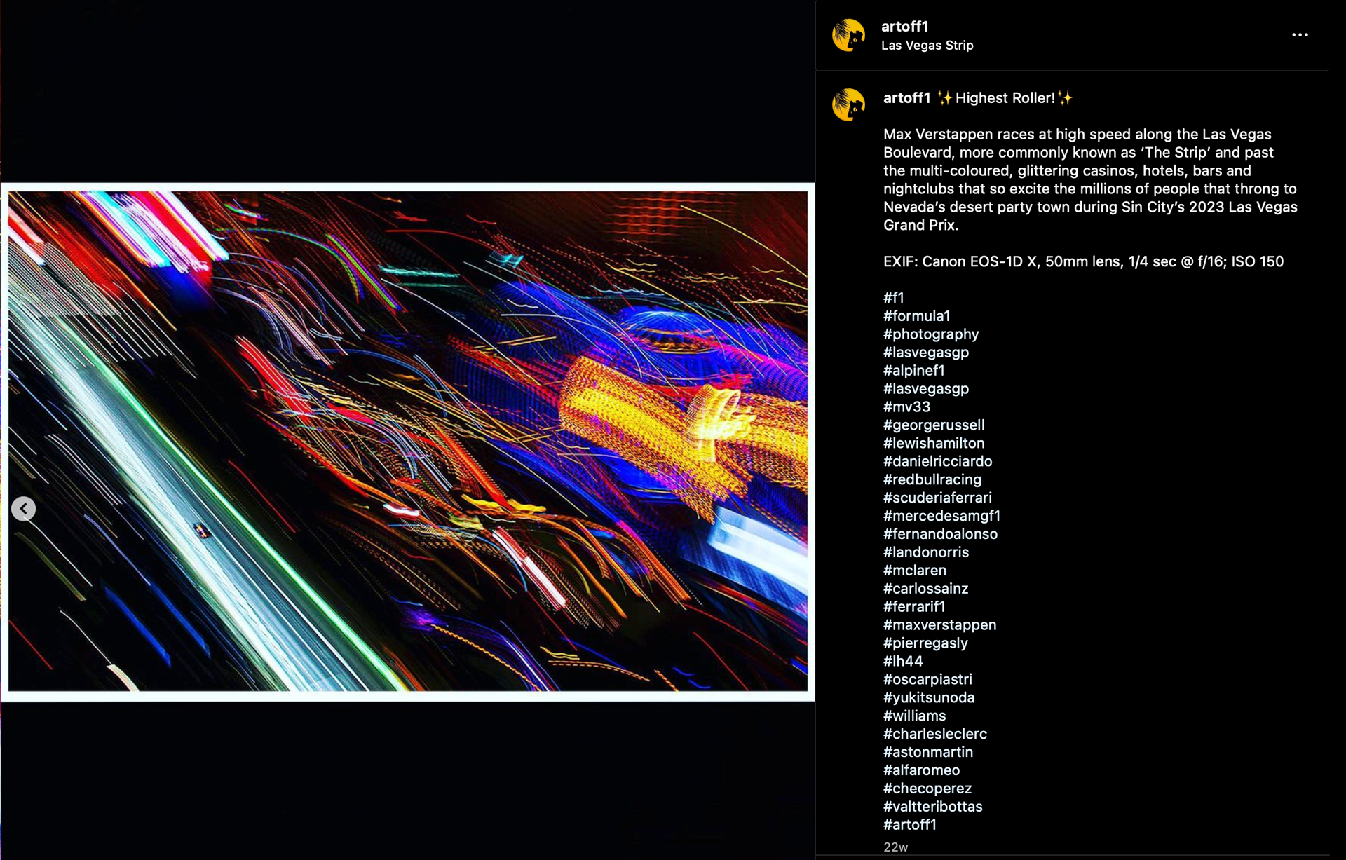Open the #lewishamilton hashtag
The width and height of the screenshot is (1346, 860).
click(x=933, y=444)
